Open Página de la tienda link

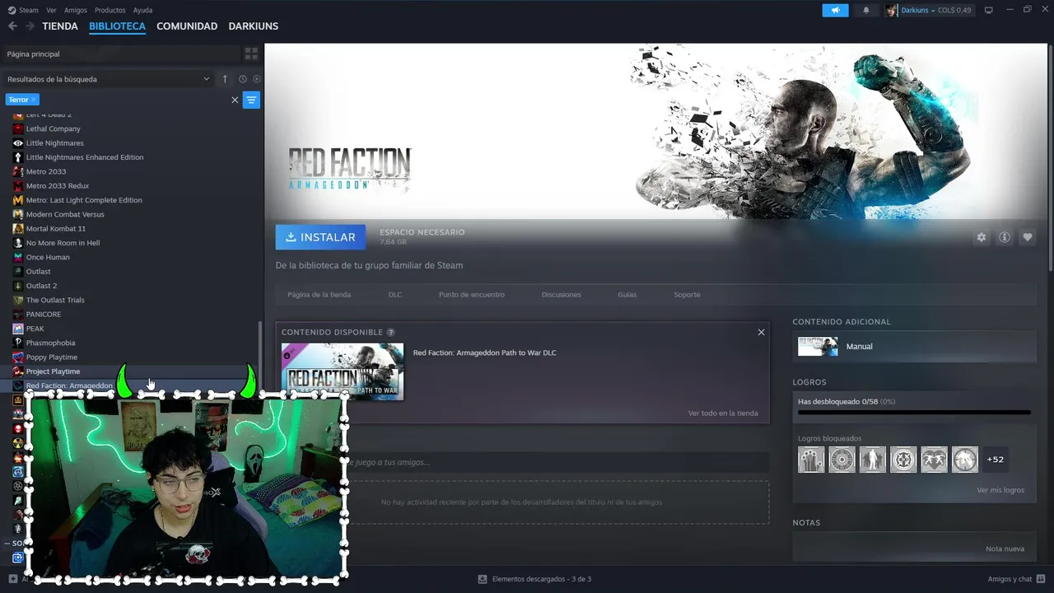point(319,295)
